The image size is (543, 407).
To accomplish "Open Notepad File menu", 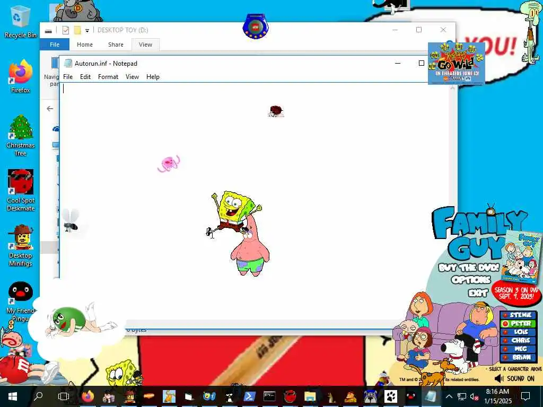I will coord(68,77).
